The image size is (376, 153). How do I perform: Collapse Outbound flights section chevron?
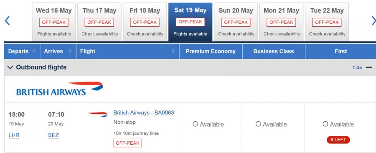[x=10, y=68]
